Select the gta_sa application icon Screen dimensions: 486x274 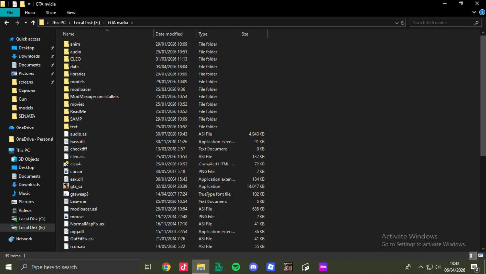point(66,186)
